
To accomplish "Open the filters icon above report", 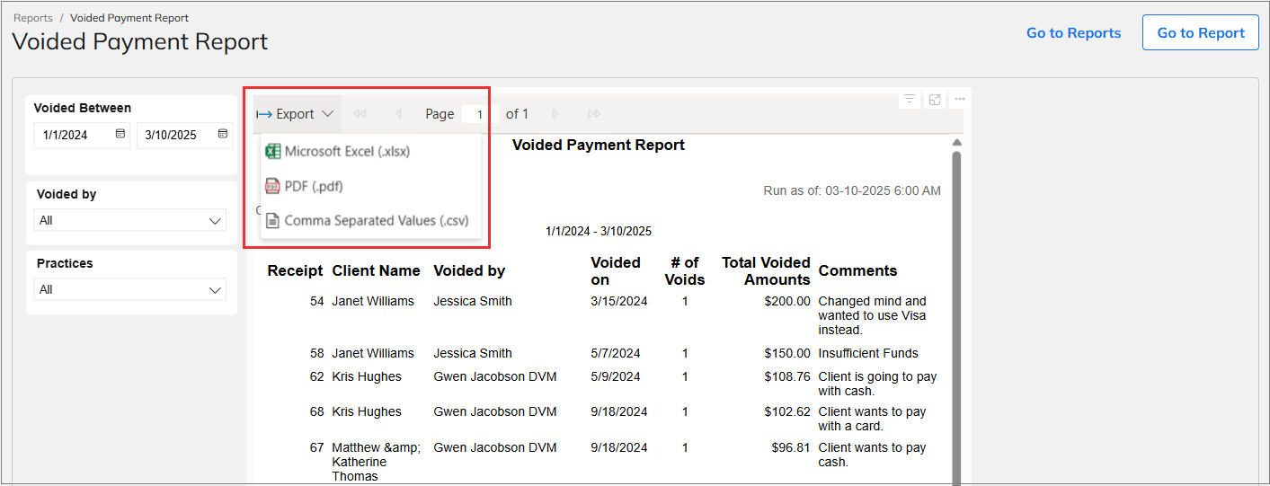I will pos(910,99).
